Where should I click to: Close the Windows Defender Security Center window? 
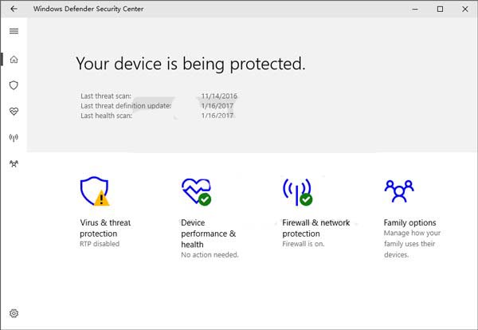465,9
